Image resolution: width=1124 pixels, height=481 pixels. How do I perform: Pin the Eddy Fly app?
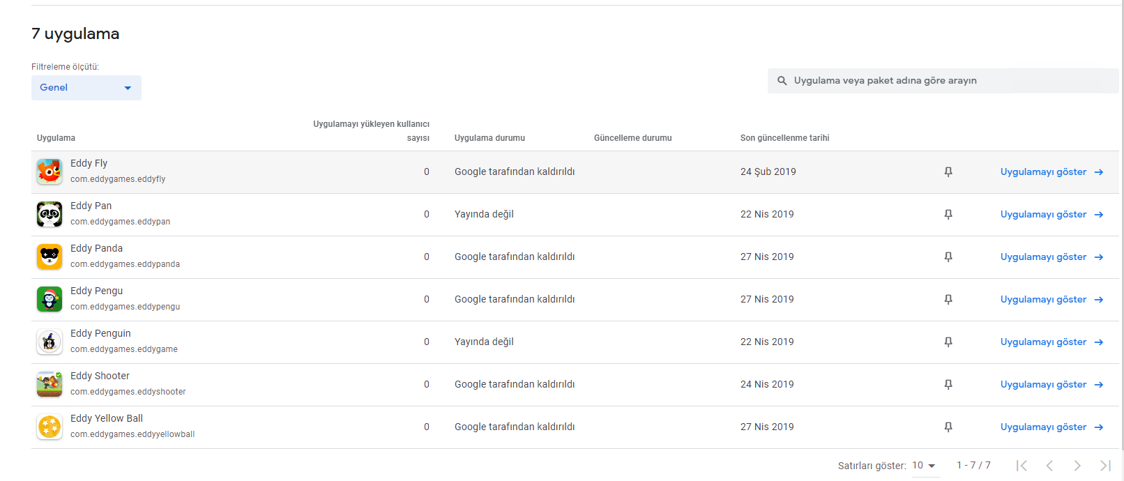[948, 171]
